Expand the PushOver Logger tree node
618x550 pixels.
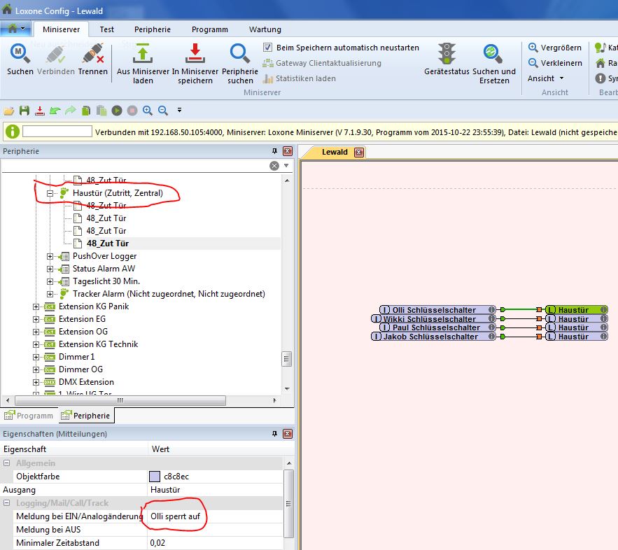coord(50,256)
